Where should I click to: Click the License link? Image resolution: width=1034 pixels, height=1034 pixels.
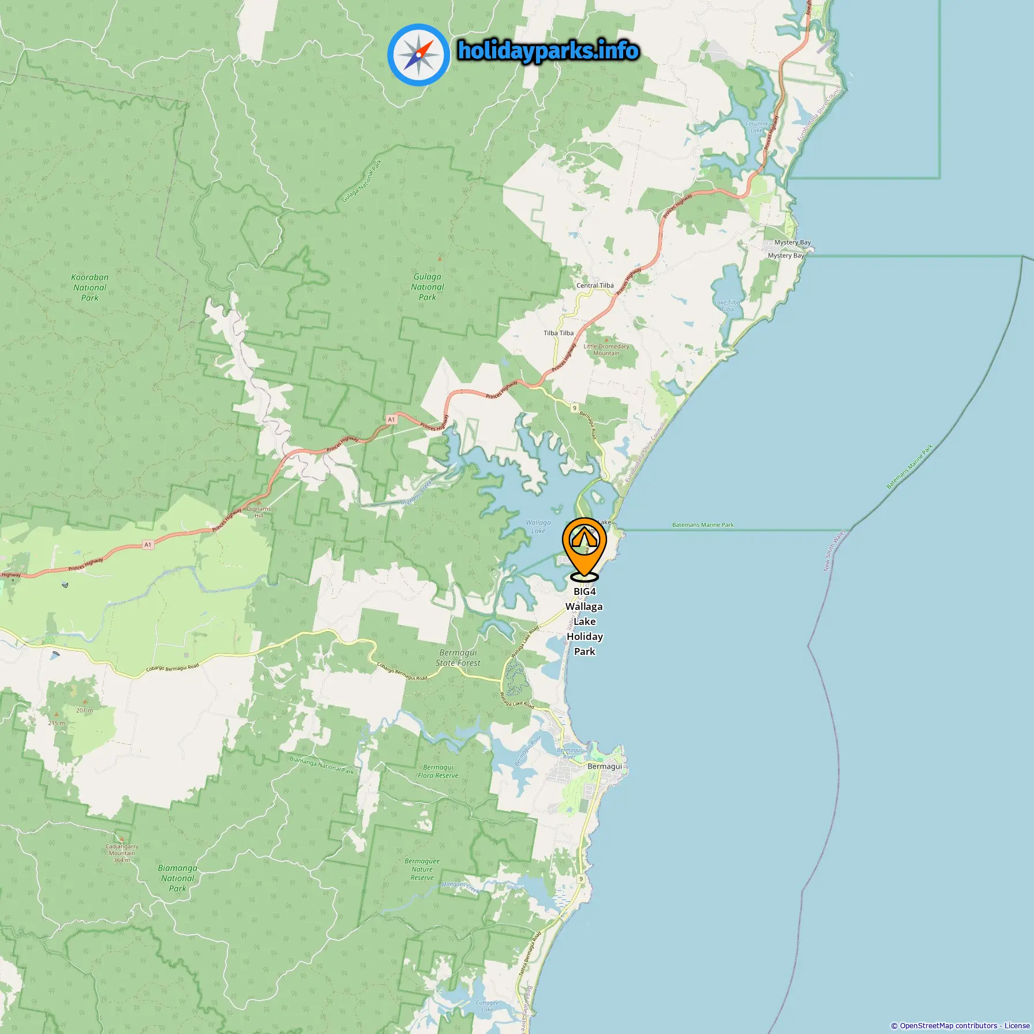(1017, 1025)
